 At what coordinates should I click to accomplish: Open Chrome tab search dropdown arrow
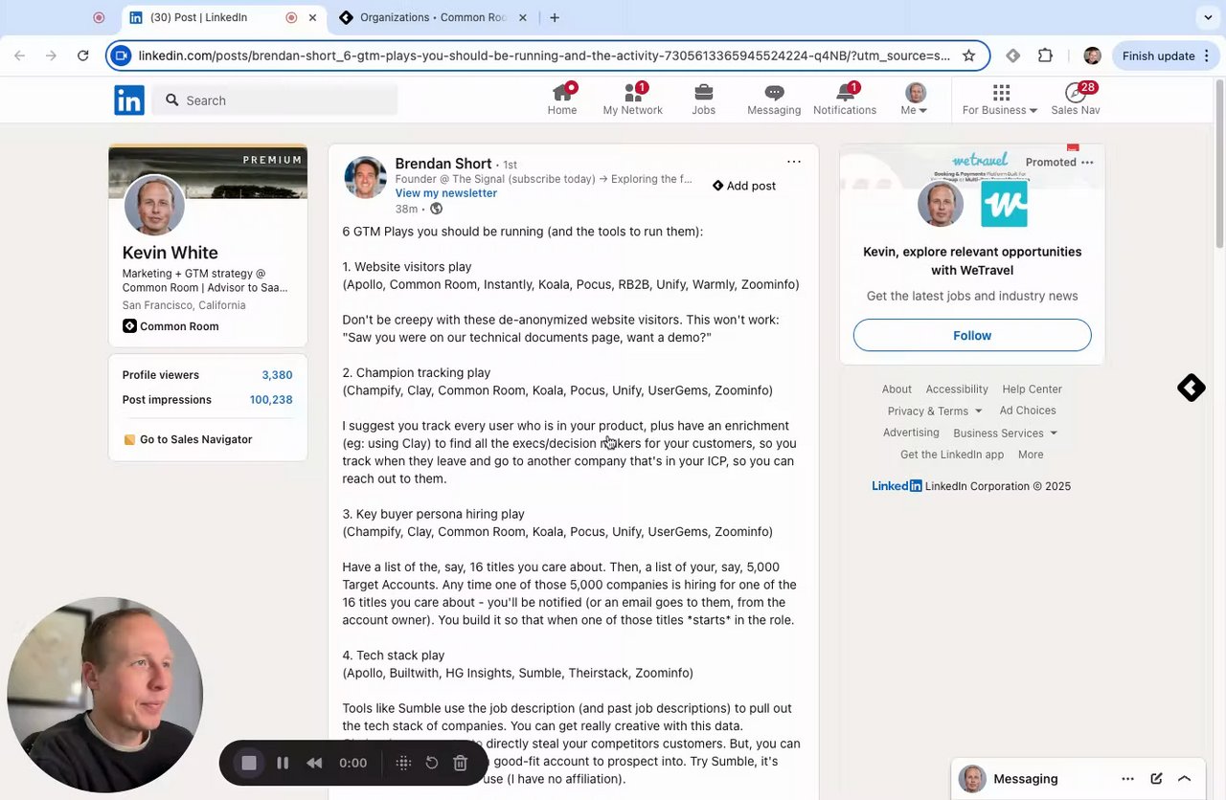click(1207, 17)
